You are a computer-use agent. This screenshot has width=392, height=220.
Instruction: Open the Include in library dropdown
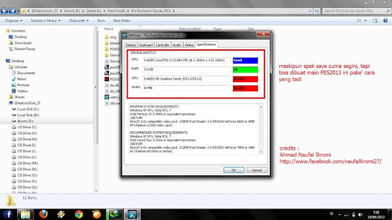(x=45, y=21)
